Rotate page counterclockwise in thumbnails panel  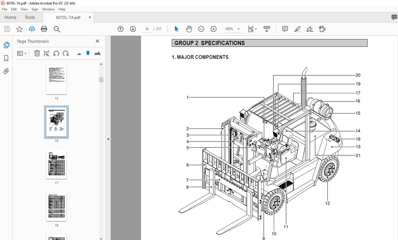(x=56, y=53)
